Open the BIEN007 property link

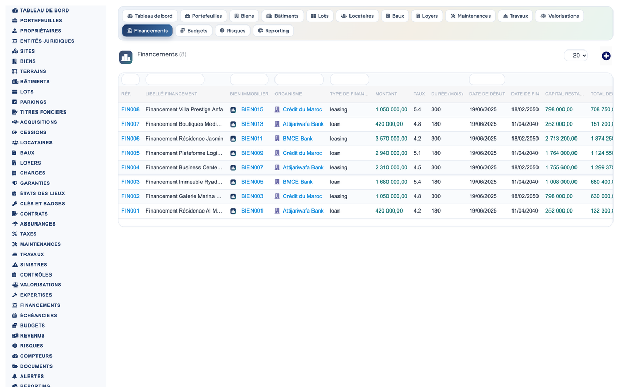pos(252,168)
